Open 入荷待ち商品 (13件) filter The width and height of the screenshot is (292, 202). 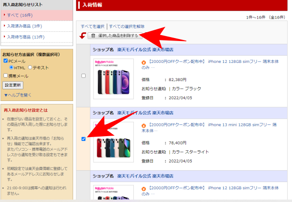point(26,37)
